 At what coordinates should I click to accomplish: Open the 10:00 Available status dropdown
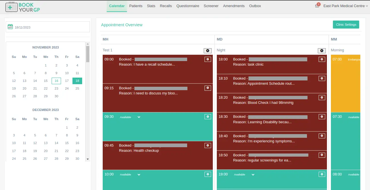(x=130, y=174)
